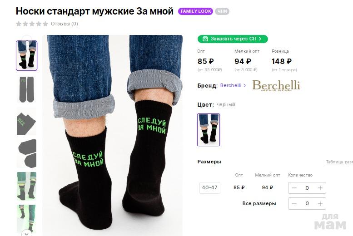353x236 pixels.
Task: Click the 'Заказать через СП' button
Action: [233, 39]
